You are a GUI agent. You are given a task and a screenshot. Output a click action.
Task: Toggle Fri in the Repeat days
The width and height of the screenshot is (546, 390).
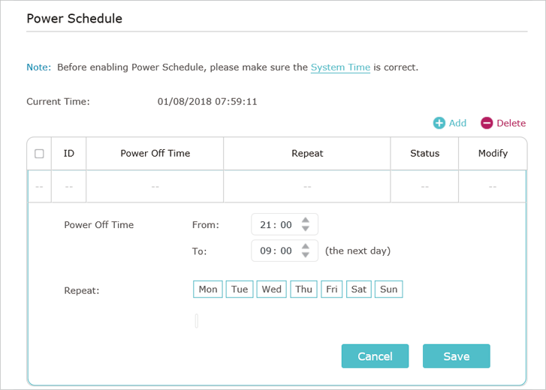[x=332, y=289]
